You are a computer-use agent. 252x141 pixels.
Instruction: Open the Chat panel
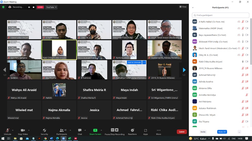point(80,130)
